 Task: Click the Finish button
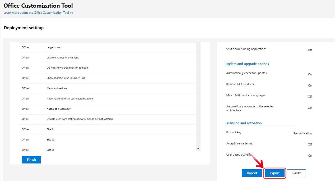[31, 160]
